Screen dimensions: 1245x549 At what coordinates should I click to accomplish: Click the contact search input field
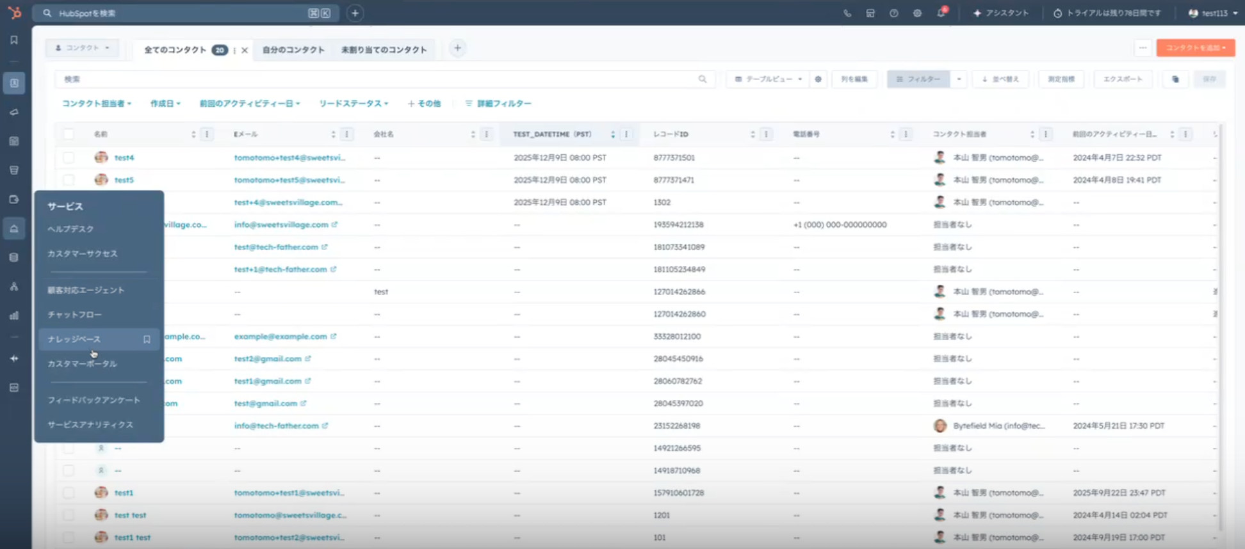(x=378, y=79)
